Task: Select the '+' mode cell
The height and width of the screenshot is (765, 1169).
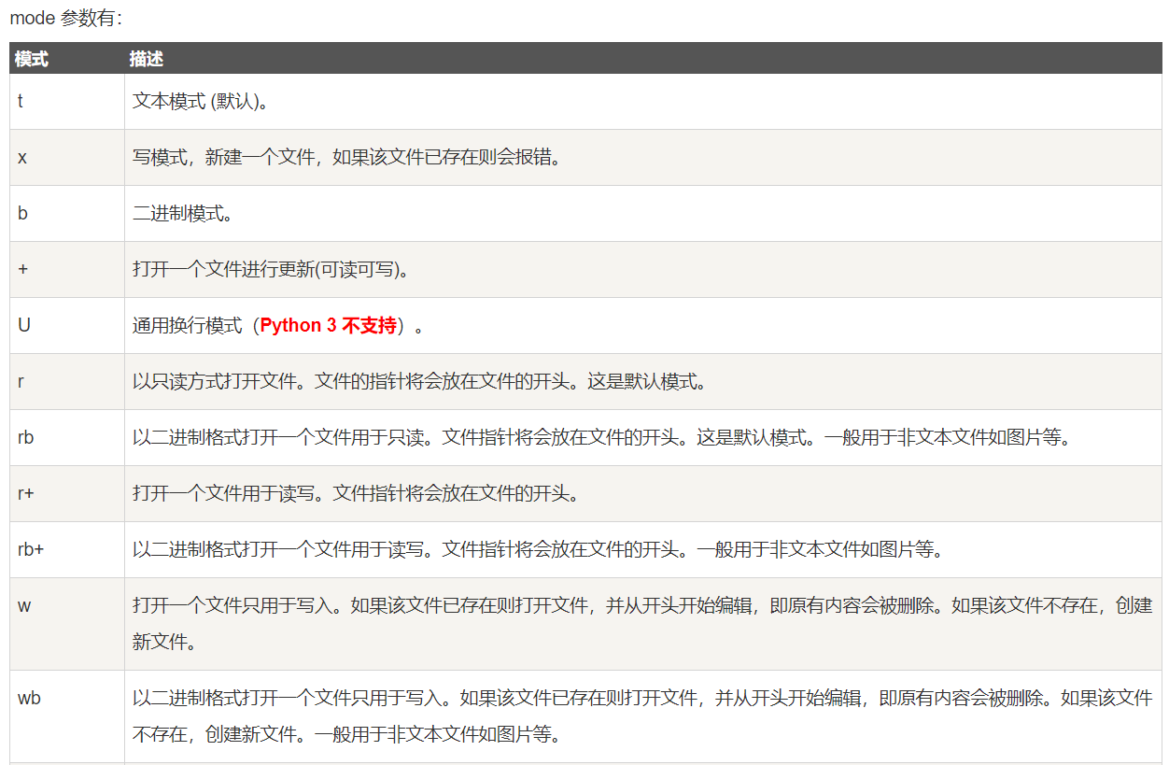Action: (67, 269)
